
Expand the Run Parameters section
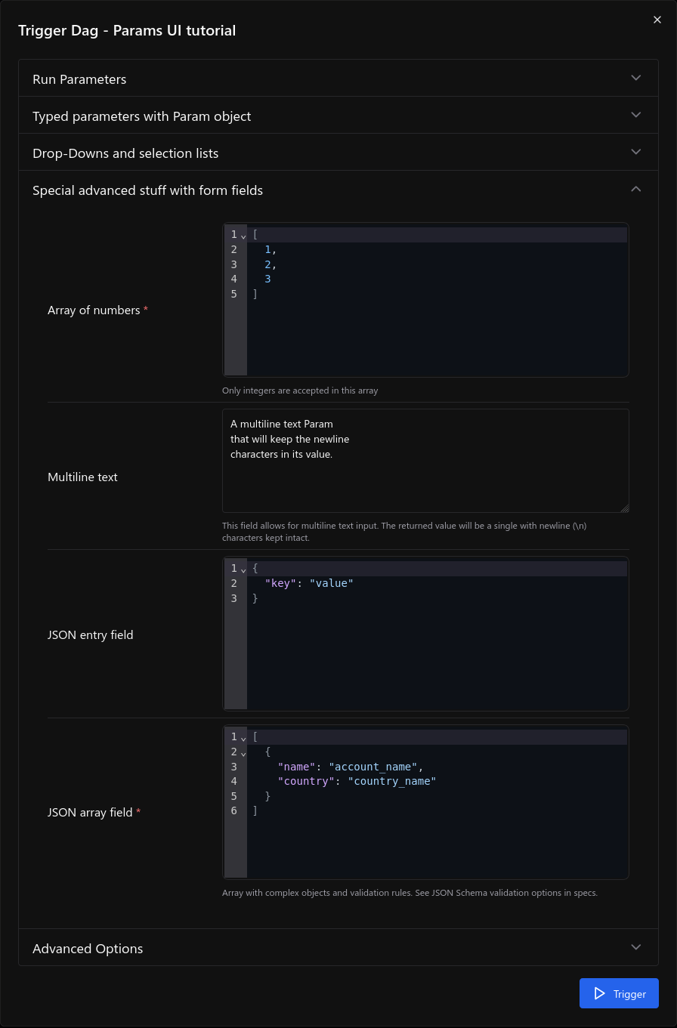(338, 79)
